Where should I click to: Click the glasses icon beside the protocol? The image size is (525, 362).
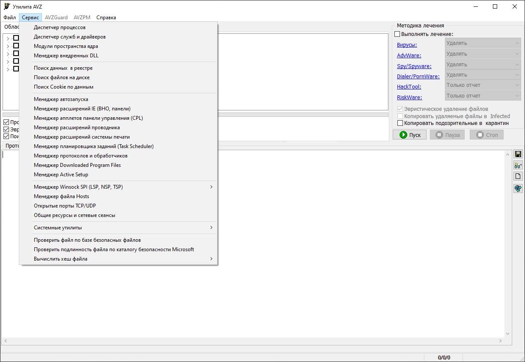(x=518, y=165)
